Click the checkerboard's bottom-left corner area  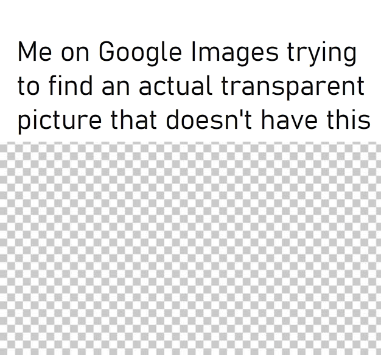coord(10,346)
